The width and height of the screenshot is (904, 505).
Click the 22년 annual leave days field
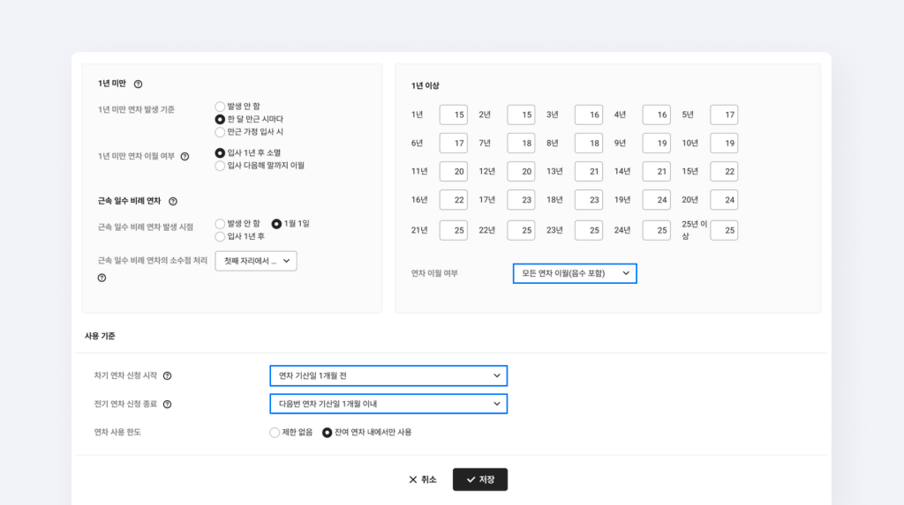tap(521, 230)
